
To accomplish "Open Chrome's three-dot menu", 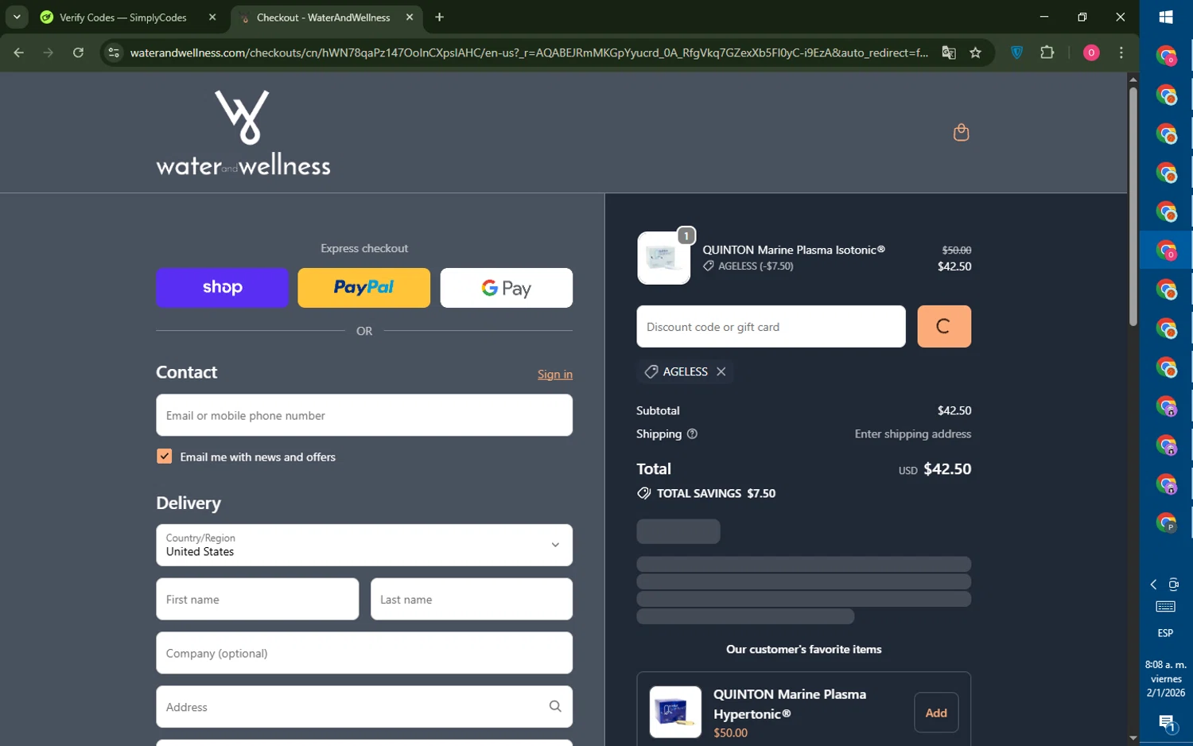I will [x=1121, y=52].
